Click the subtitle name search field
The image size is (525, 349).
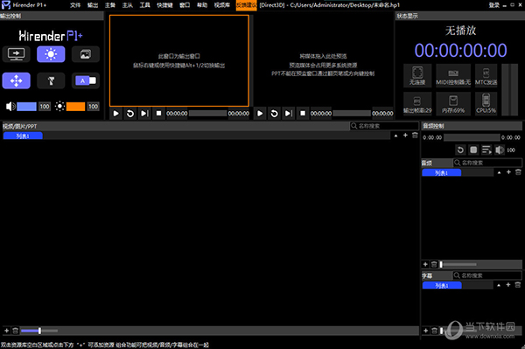click(487, 276)
